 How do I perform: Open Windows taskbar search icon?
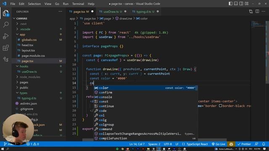click(x=8, y=149)
